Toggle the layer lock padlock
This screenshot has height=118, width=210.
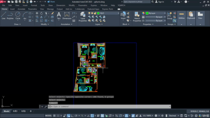point(95,13)
